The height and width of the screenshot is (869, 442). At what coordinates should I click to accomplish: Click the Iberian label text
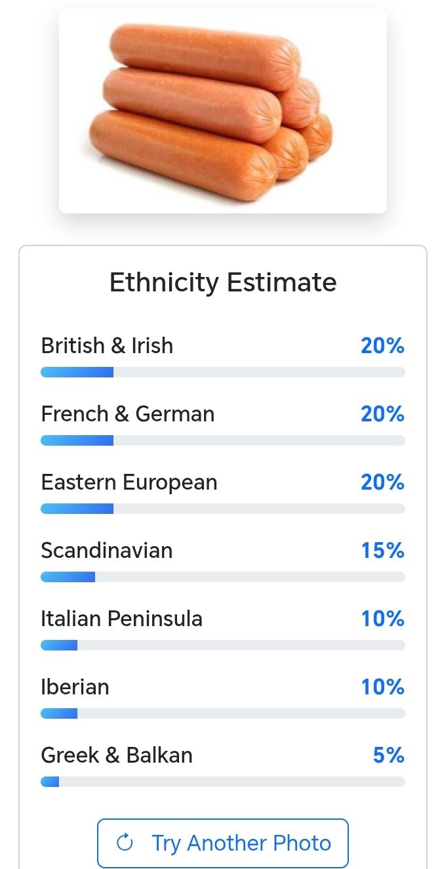[x=75, y=687]
